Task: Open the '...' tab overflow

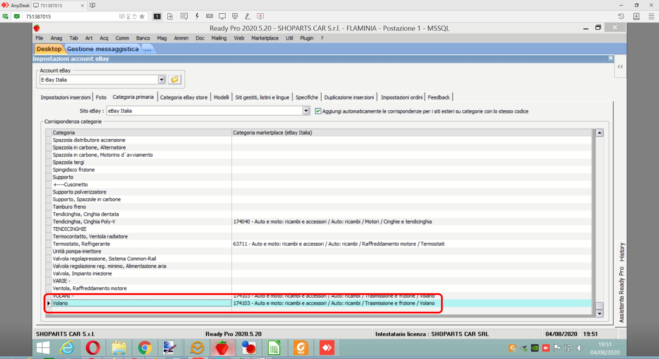Action: pos(148,49)
